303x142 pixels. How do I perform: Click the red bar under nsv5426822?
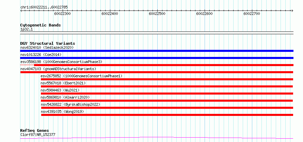click(x=167, y=108)
